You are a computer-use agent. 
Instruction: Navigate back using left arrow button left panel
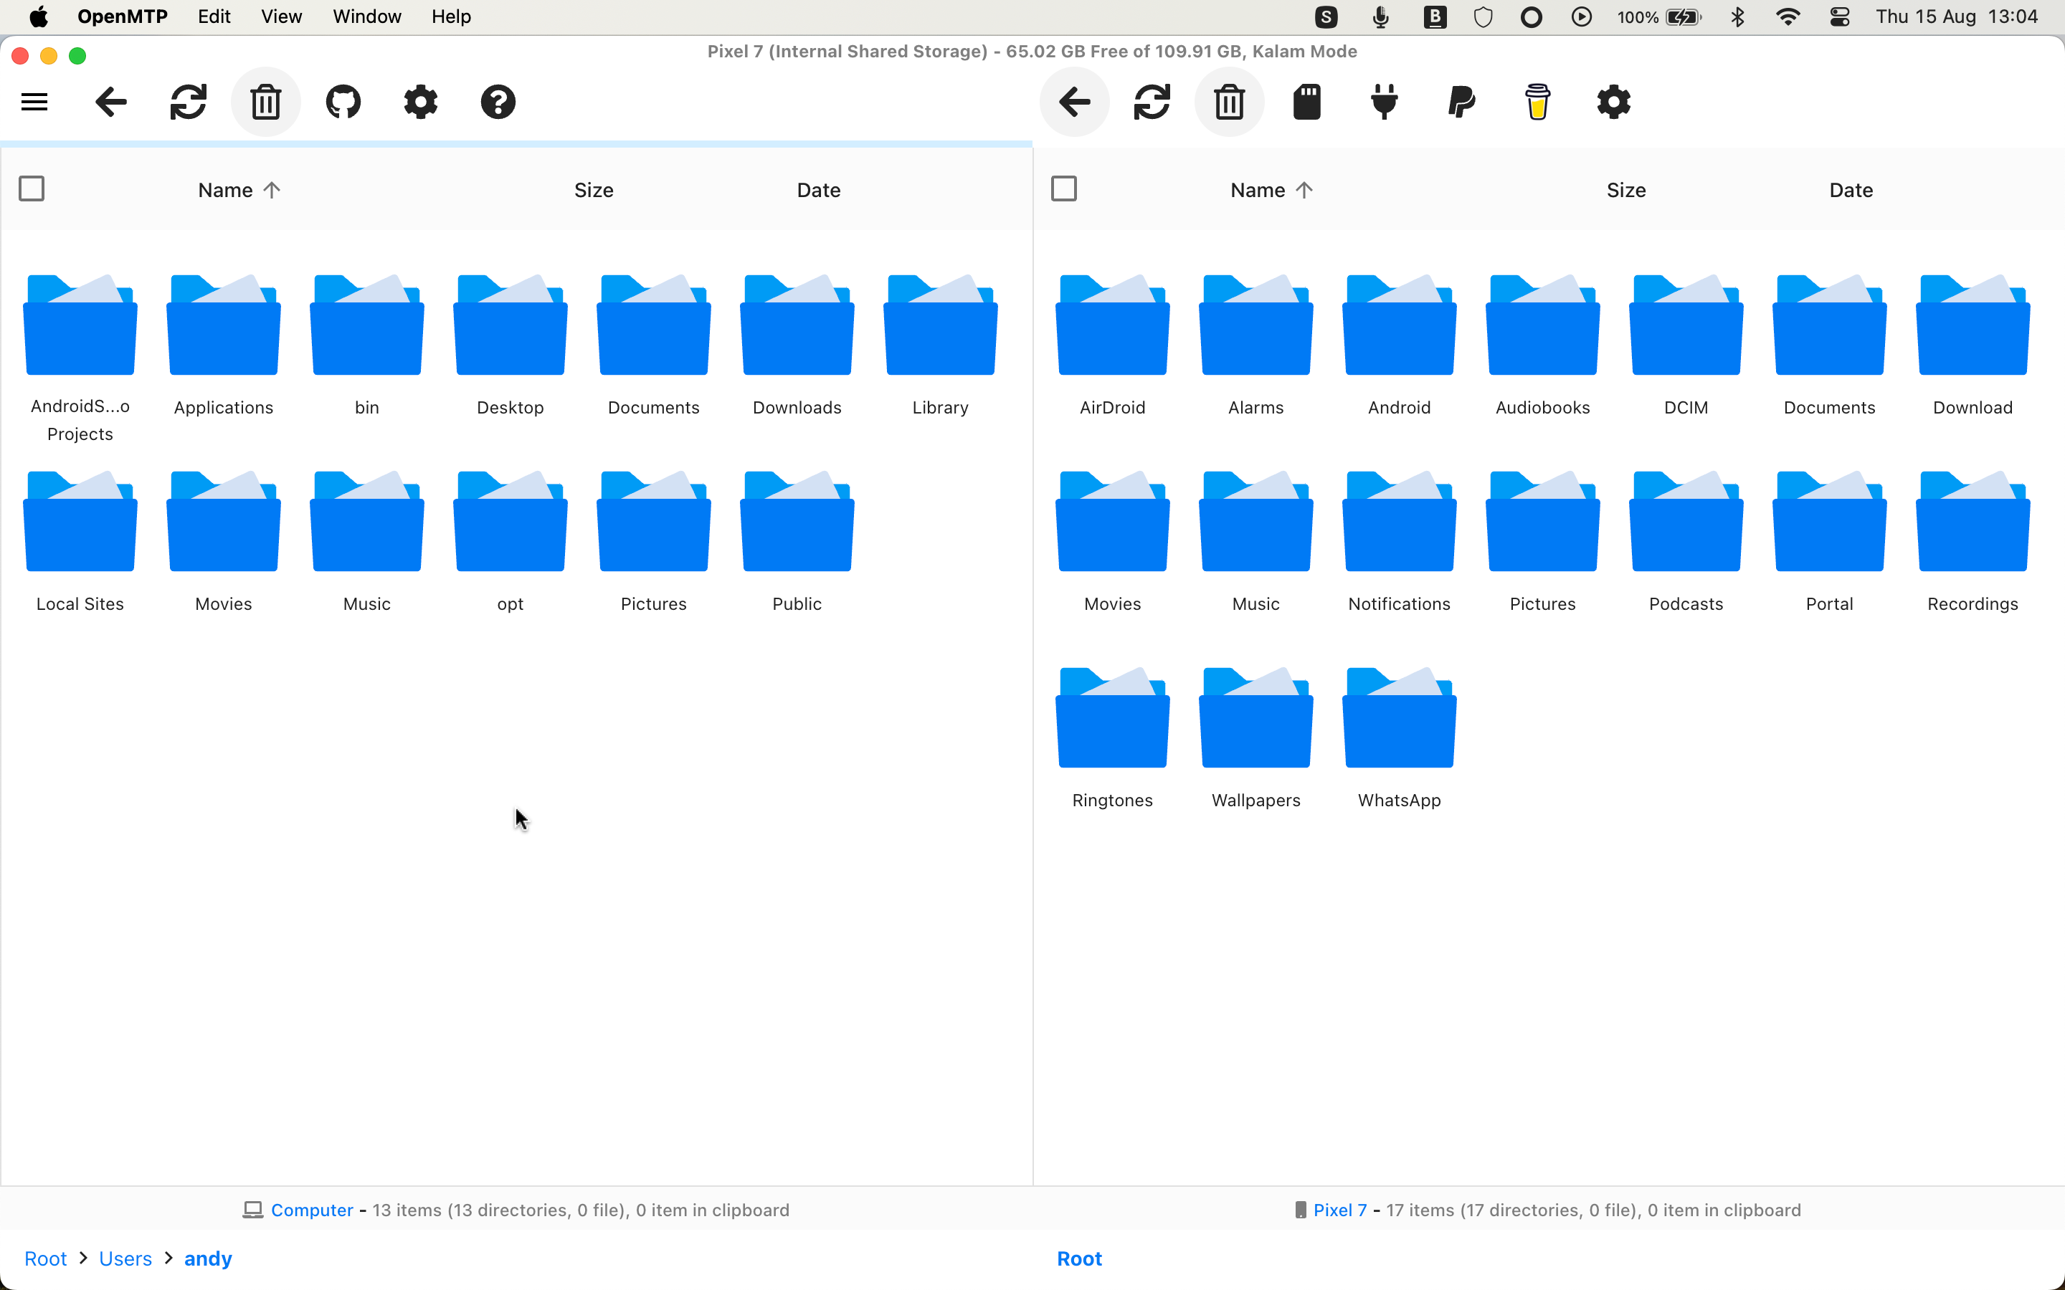click(112, 101)
